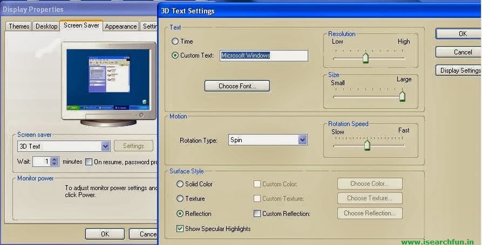The width and height of the screenshot is (482, 245).
Task: Open the screen saver 3D Text dropdown
Action: pos(105,146)
